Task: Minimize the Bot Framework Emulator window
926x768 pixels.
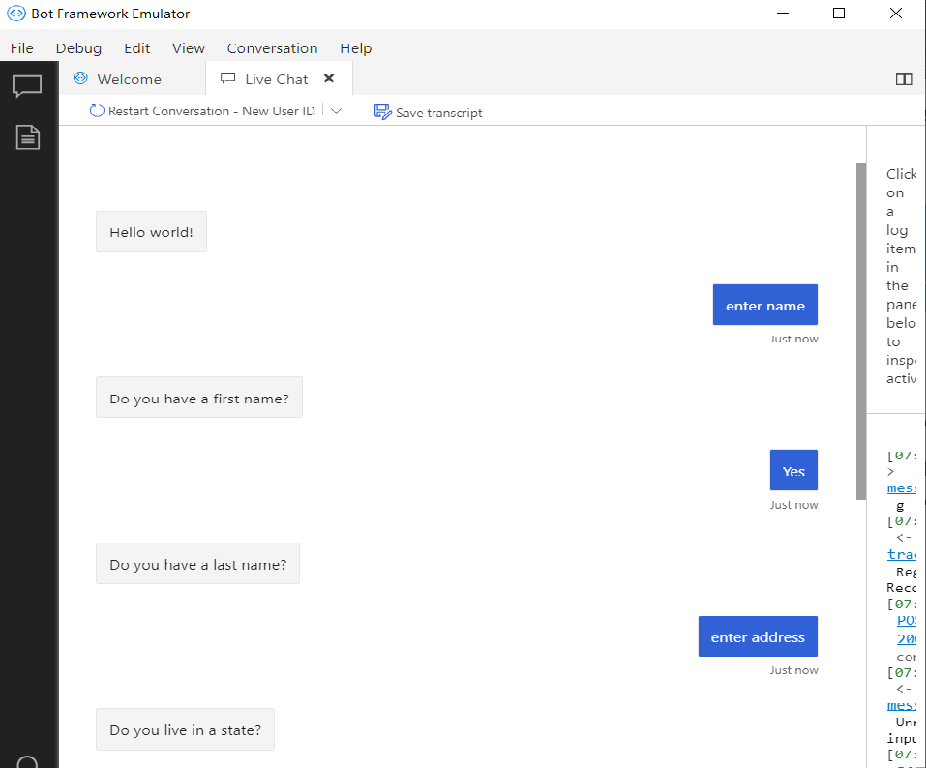Action: [x=783, y=13]
